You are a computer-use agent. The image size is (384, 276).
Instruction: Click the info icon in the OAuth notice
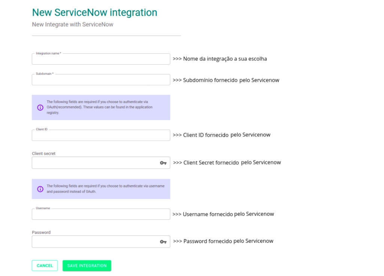(x=40, y=107)
